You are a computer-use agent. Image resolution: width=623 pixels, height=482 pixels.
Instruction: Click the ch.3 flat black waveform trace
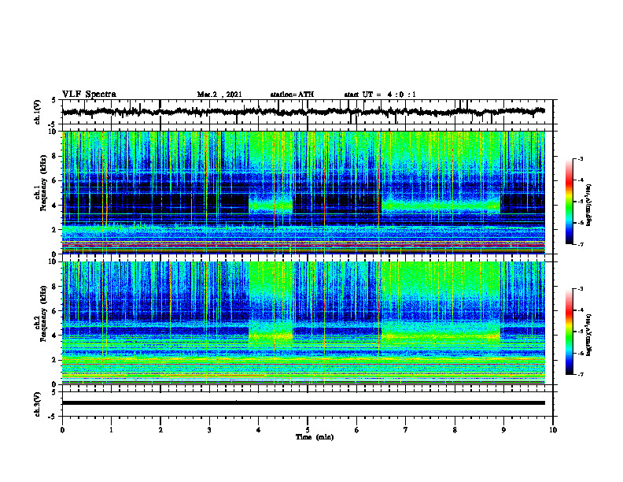[303, 403]
